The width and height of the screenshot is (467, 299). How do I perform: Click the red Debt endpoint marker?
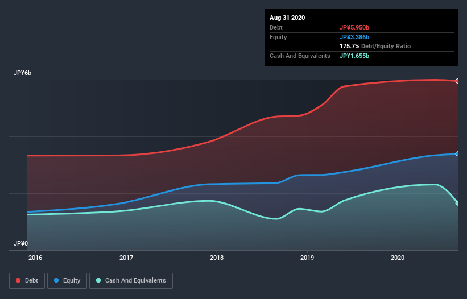pyautogui.click(x=457, y=81)
